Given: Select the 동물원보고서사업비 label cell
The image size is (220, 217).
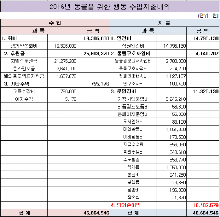Looking at the screenshot, I should 133,61.
